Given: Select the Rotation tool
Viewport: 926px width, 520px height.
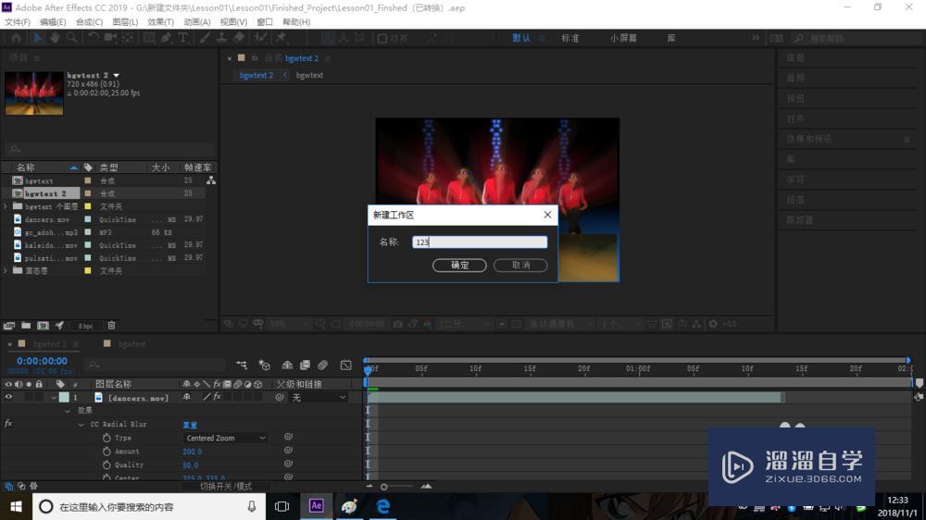Looking at the screenshot, I should tap(94, 38).
